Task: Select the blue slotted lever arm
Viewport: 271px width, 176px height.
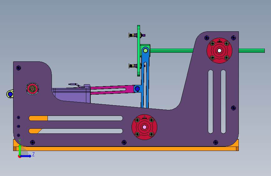Action: [x=145, y=78]
